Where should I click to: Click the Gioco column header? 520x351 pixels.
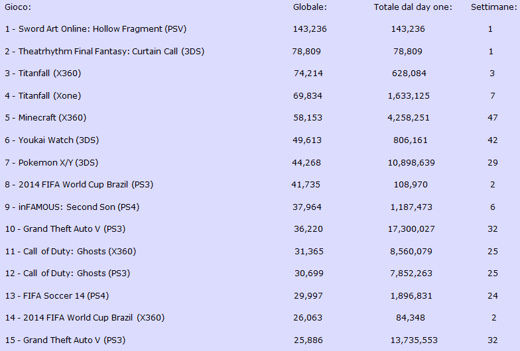point(18,7)
